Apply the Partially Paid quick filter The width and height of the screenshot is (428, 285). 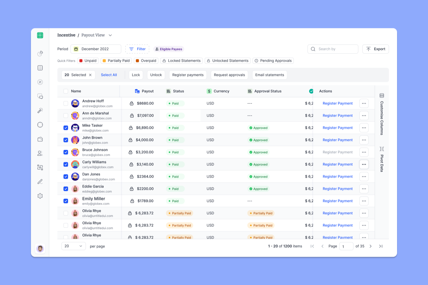click(x=116, y=61)
